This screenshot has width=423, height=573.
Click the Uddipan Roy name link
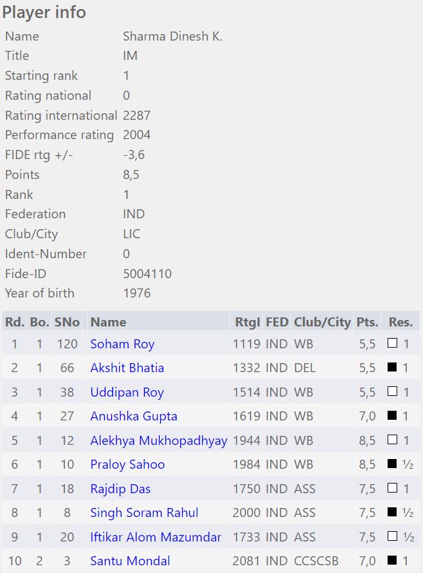127,392
